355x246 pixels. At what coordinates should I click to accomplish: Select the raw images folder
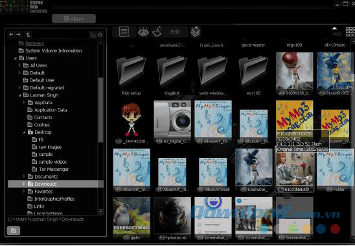[x=47, y=147]
